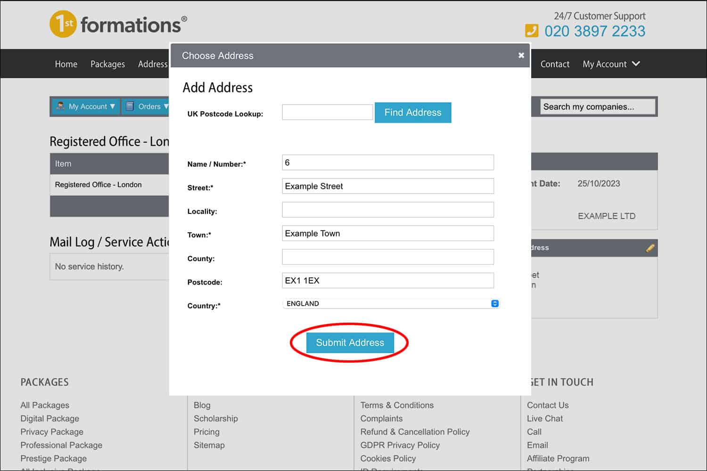Visit the Affiliate Program page
The image size is (707, 471).
click(x=558, y=458)
